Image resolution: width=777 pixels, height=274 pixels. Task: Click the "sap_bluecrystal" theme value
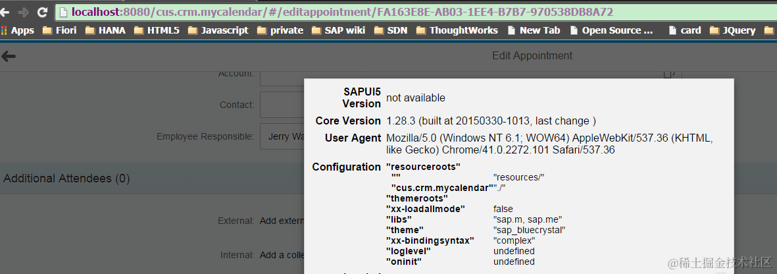(x=529, y=230)
